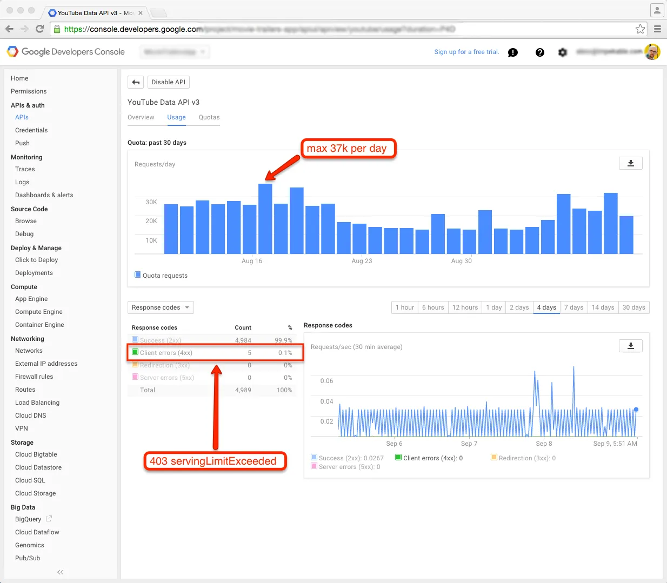
Task: Toggle Server errors (5xx) row checkbox
Action: pos(135,377)
